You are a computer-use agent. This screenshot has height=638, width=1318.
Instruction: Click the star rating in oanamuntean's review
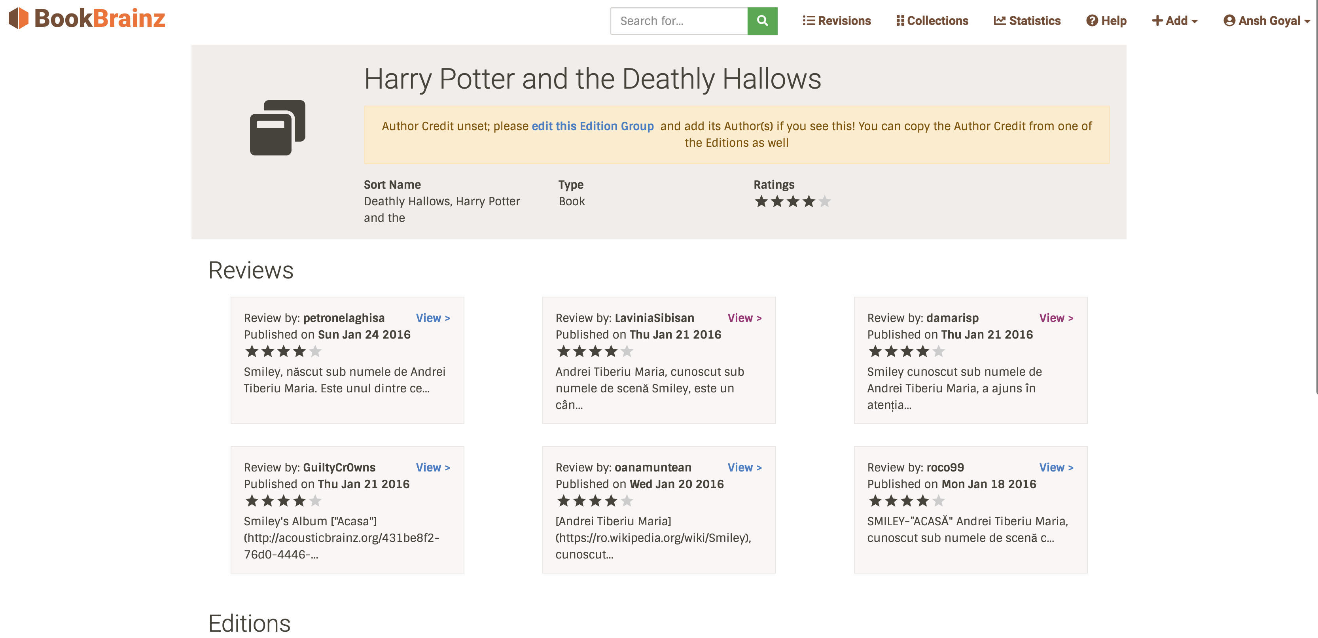pyautogui.click(x=595, y=501)
